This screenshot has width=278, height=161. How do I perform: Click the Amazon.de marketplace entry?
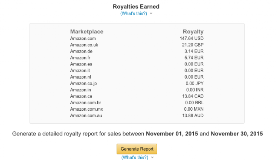tap(81, 51)
